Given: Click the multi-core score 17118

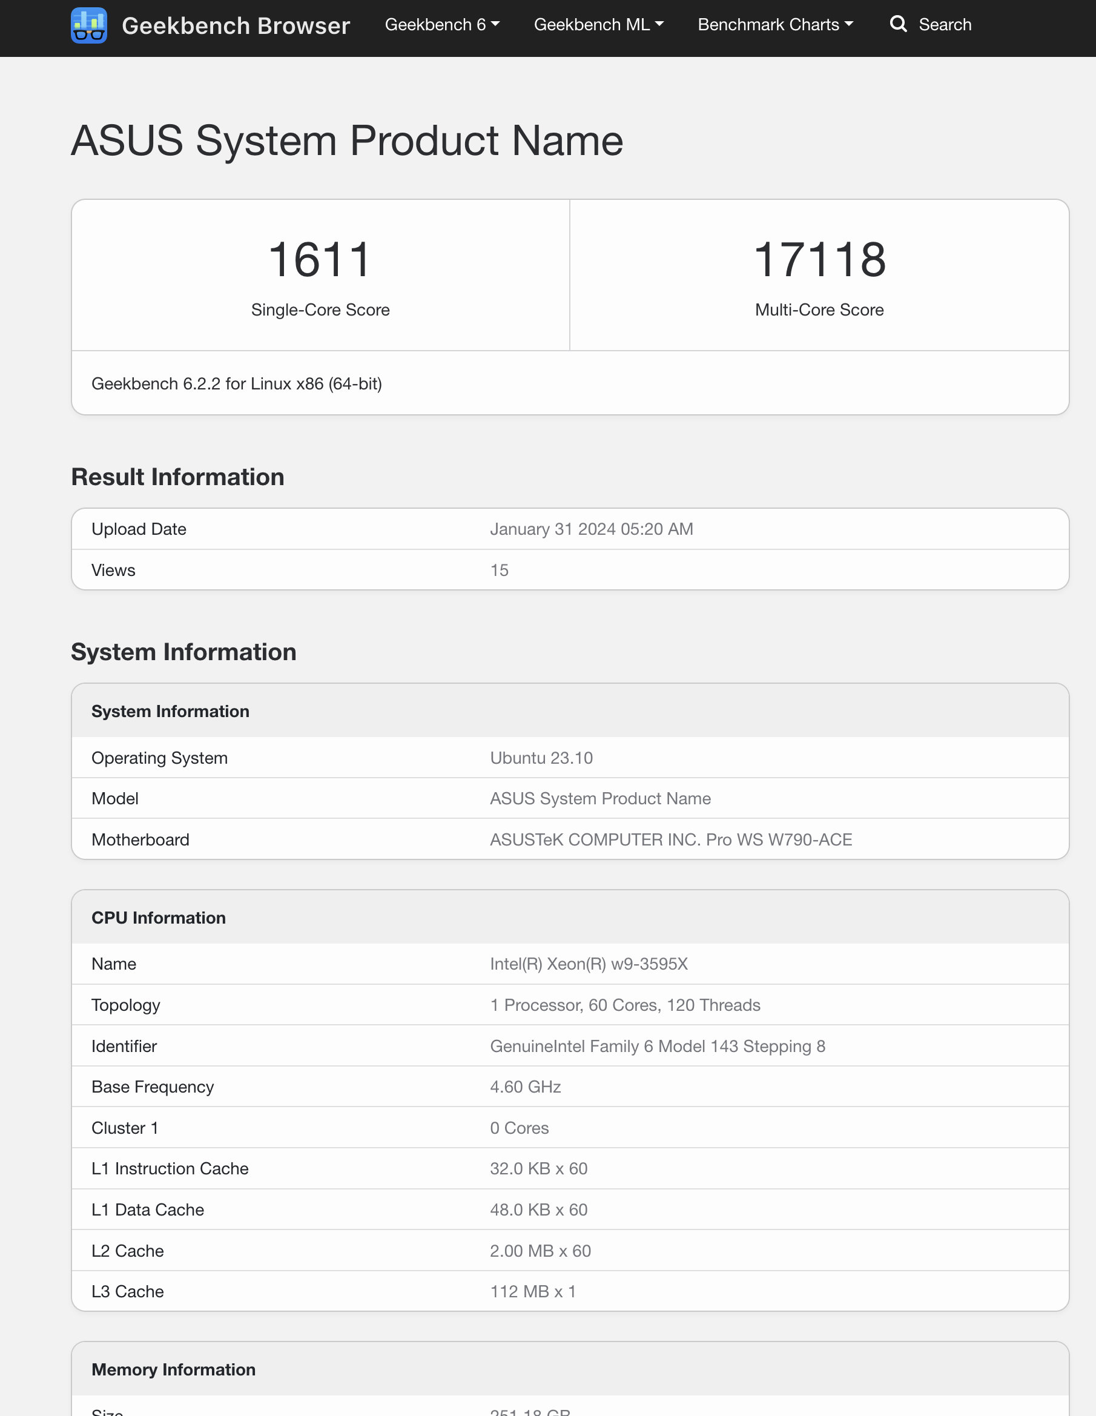Looking at the screenshot, I should (x=819, y=259).
